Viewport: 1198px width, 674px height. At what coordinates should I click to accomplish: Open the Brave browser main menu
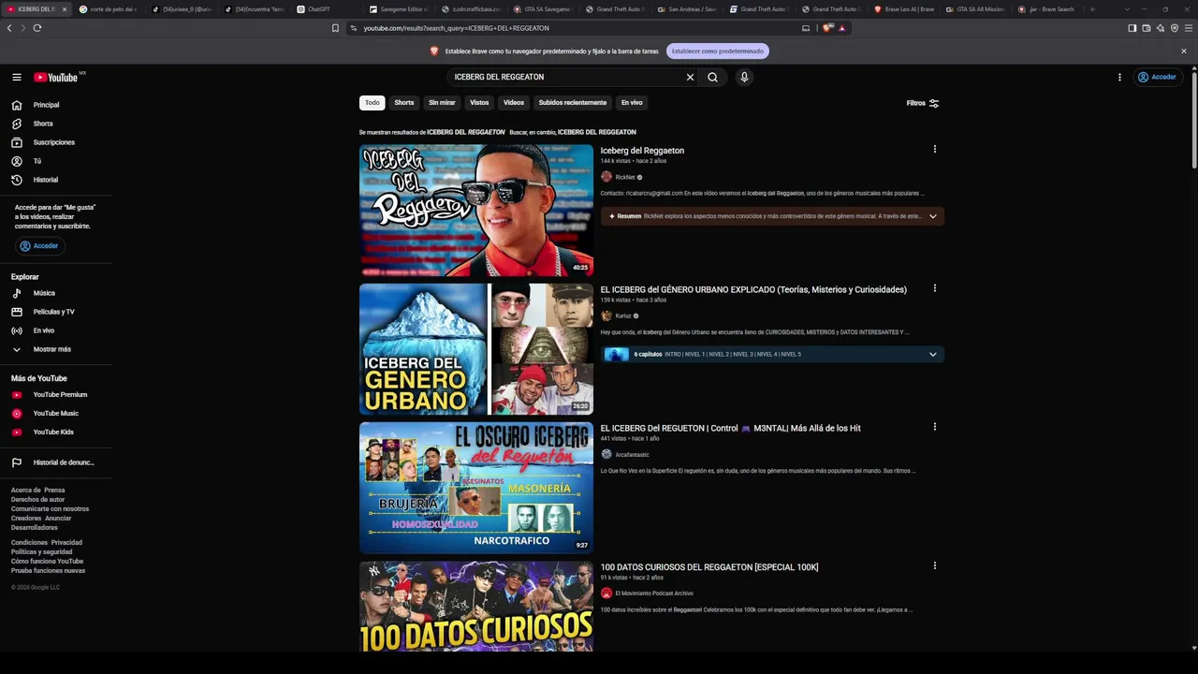click(x=1189, y=28)
